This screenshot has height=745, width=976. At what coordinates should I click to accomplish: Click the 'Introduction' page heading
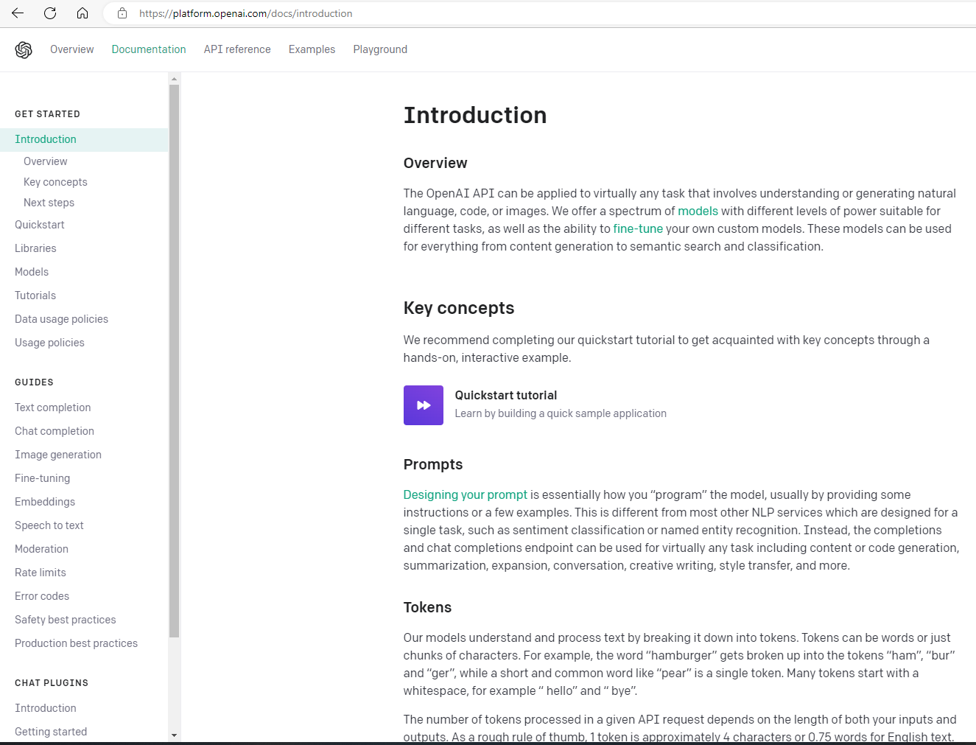pos(475,115)
